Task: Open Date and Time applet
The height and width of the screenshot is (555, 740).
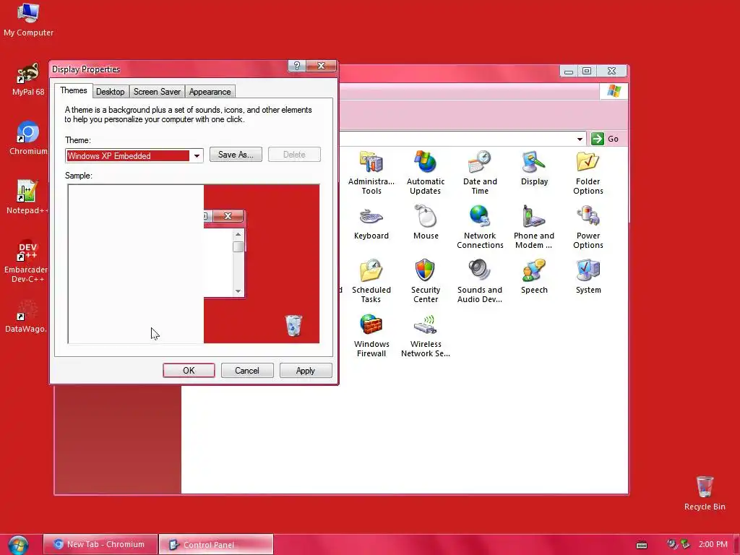Action: coord(480,173)
